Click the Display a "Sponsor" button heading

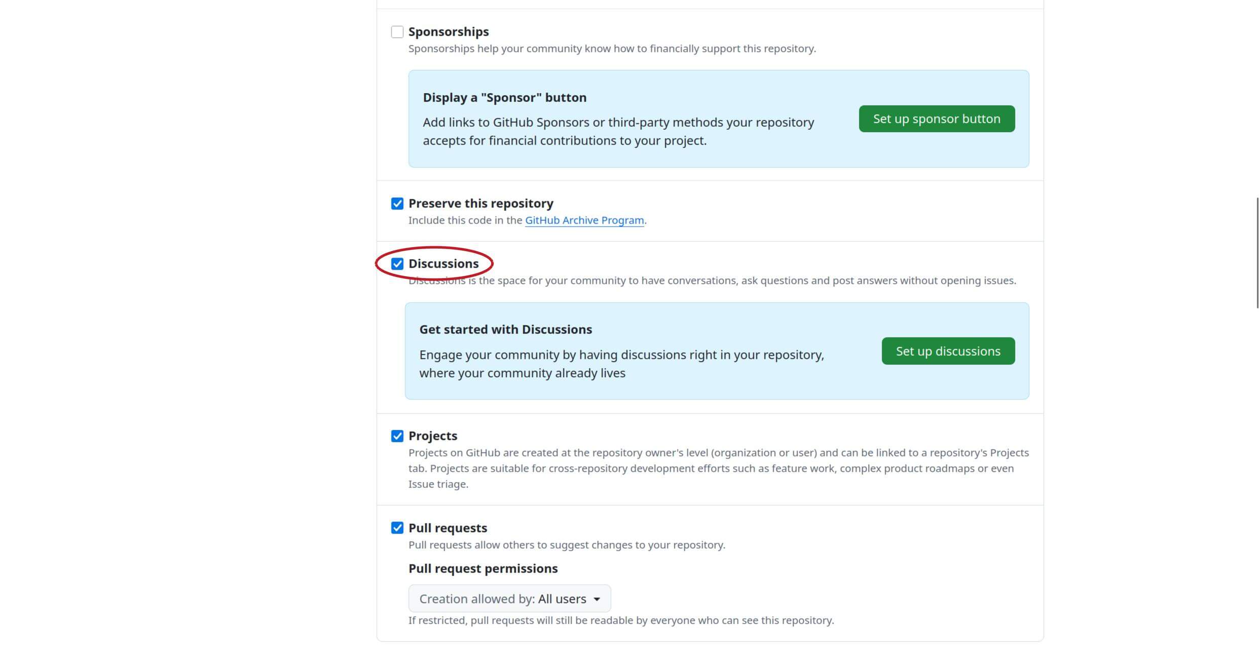504,98
